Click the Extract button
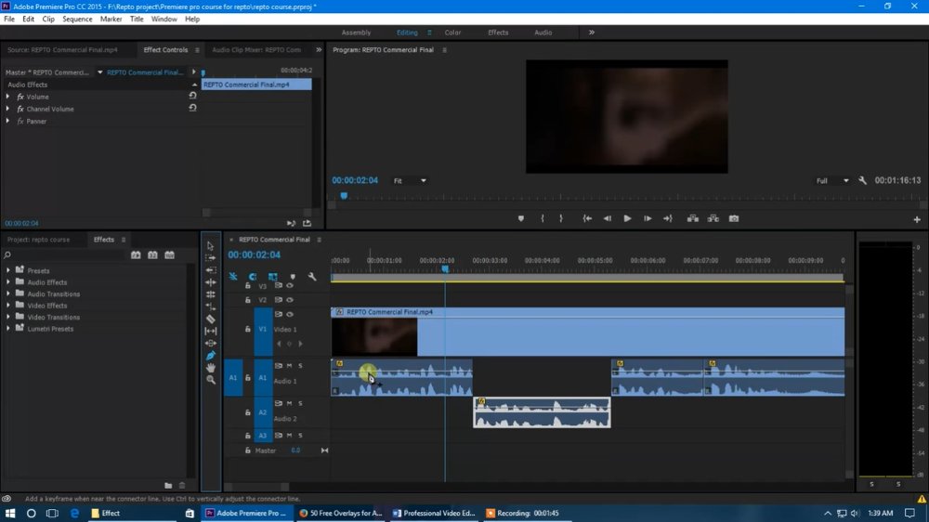929x522 pixels. tap(713, 218)
